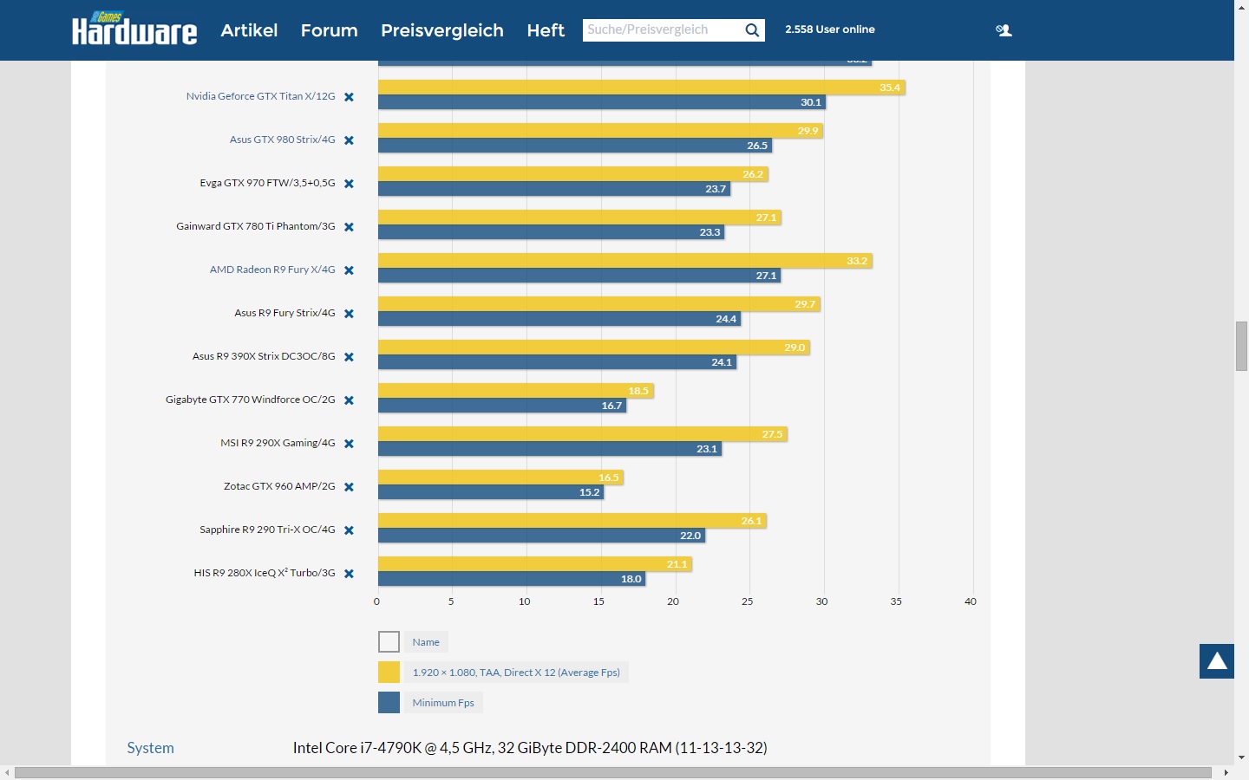Toggle the yellow Average Fps legend swatch
1249x780 pixels.
[x=389, y=673]
